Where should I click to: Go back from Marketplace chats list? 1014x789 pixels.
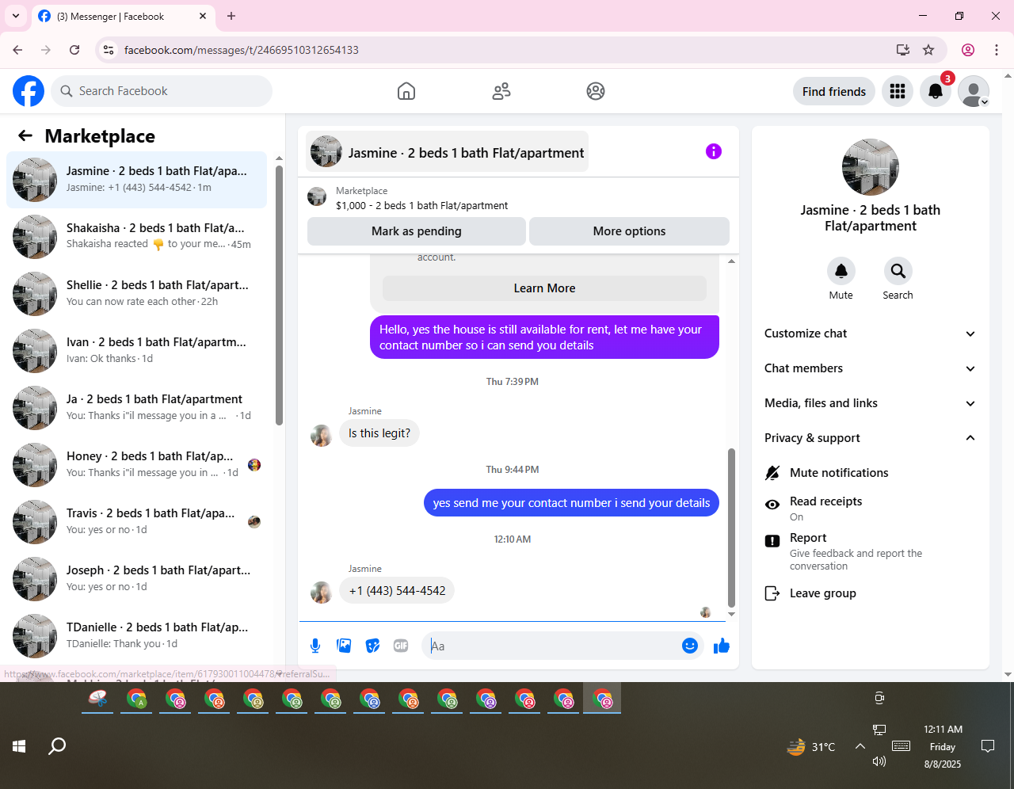25,135
